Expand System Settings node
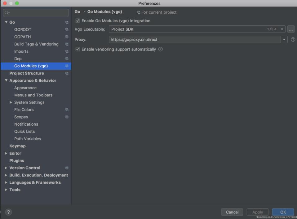 coord(11,102)
